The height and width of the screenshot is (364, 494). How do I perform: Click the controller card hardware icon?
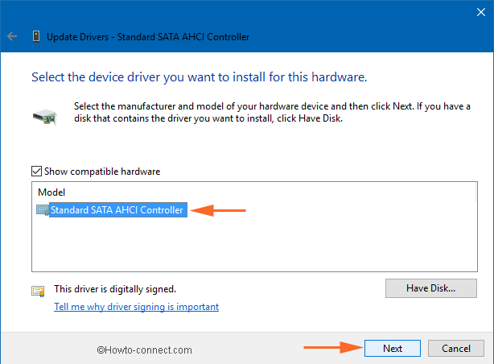click(45, 117)
